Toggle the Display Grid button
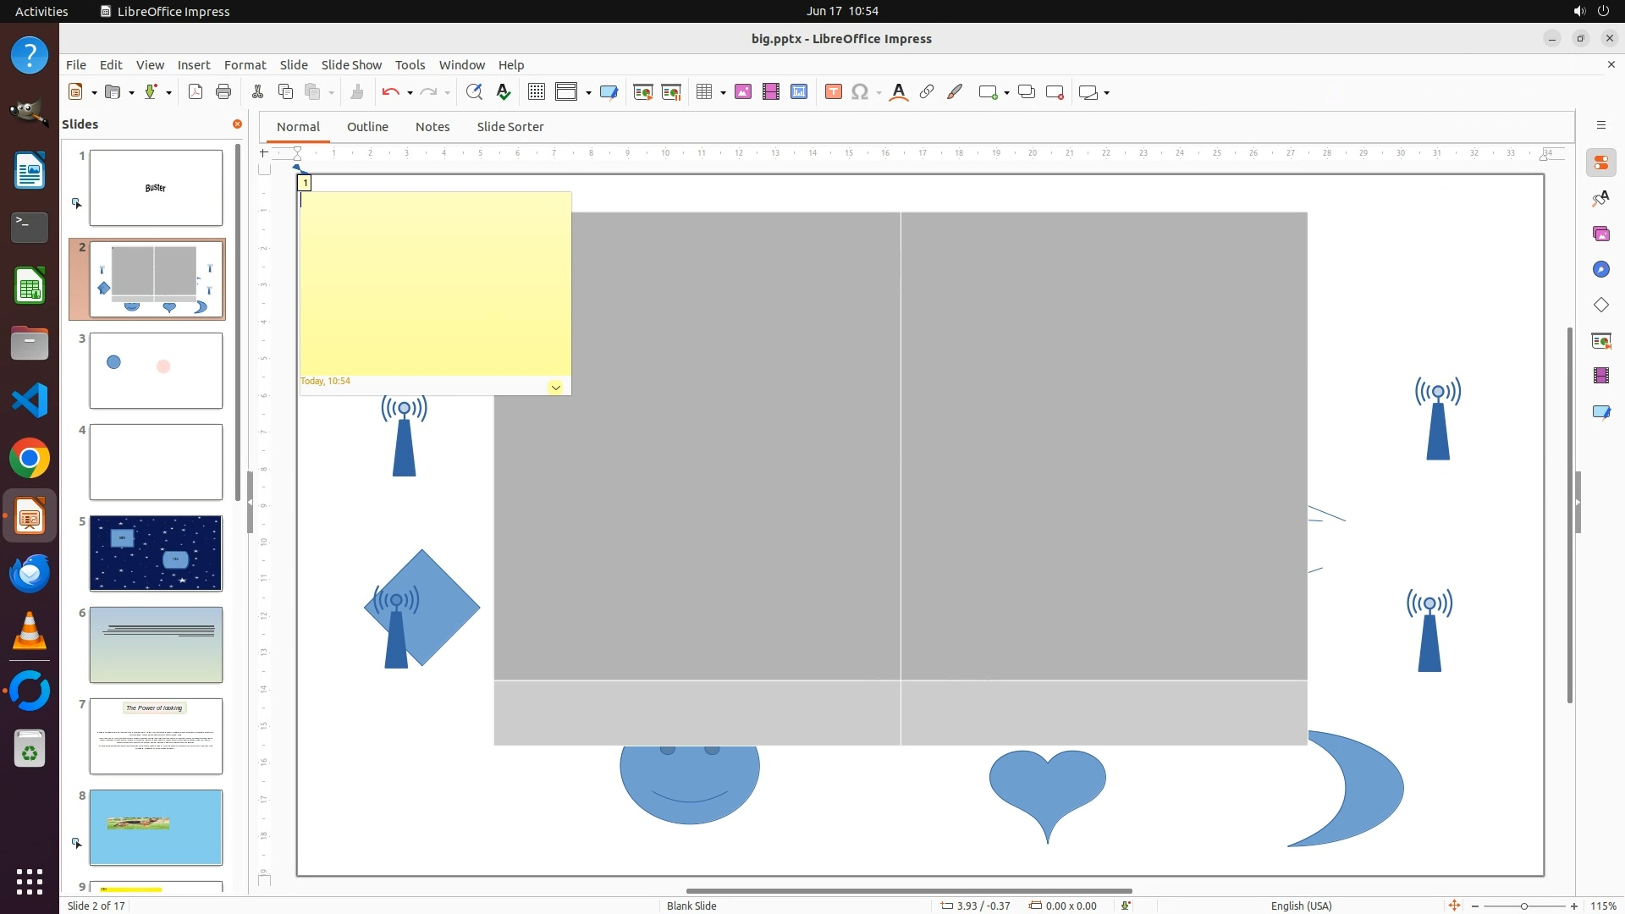Image resolution: width=1625 pixels, height=914 pixels. (536, 92)
